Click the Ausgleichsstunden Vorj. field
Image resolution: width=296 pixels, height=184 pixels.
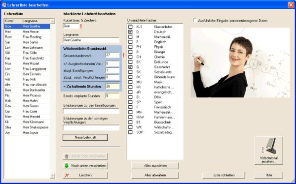click(112, 63)
